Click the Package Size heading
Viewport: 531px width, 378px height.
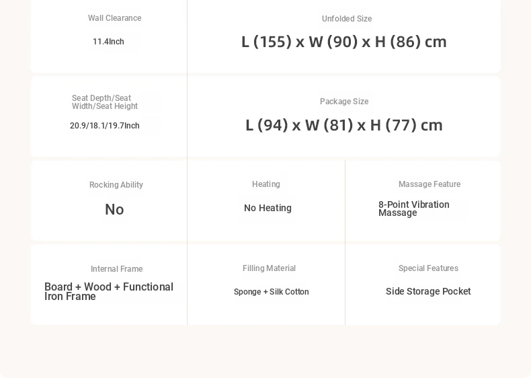(x=344, y=102)
